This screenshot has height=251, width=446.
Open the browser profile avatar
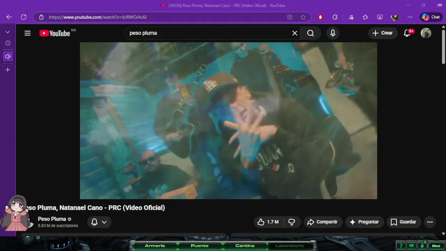(x=394, y=17)
